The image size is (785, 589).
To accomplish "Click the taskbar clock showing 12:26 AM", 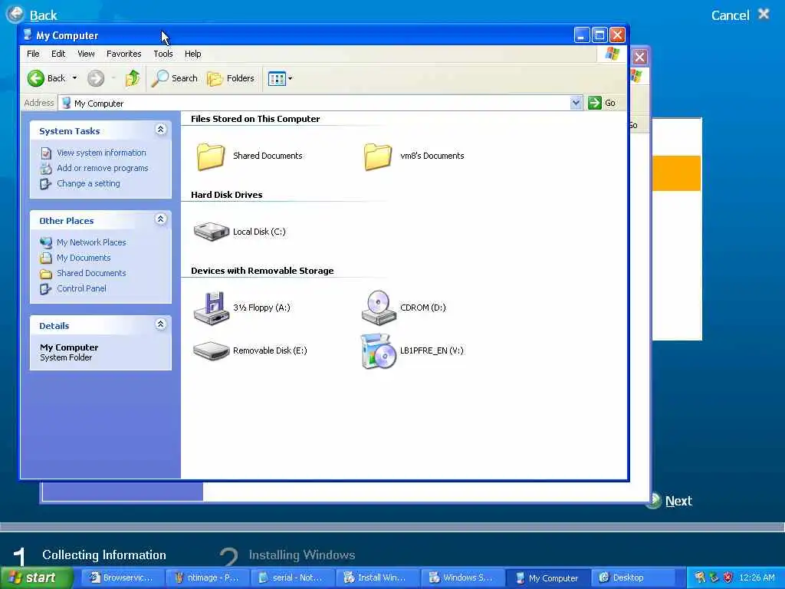I will point(757,577).
